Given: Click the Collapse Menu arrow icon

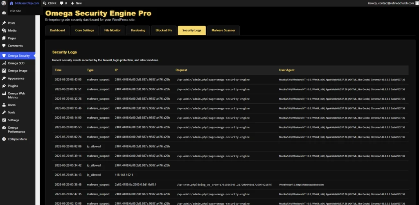Looking at the screenshot, I should [4, 139].
